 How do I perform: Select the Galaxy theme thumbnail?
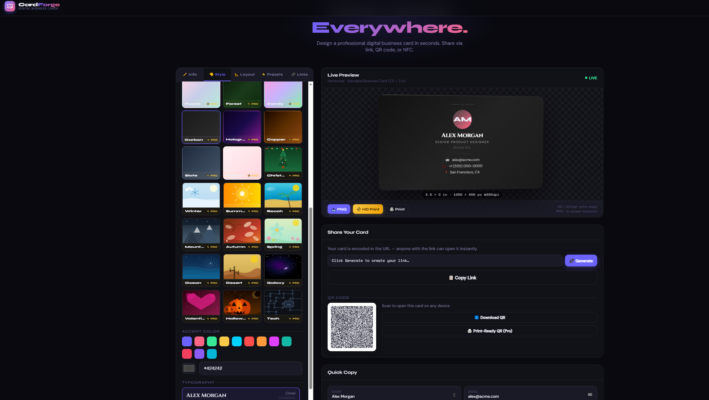tap(283, 270)
